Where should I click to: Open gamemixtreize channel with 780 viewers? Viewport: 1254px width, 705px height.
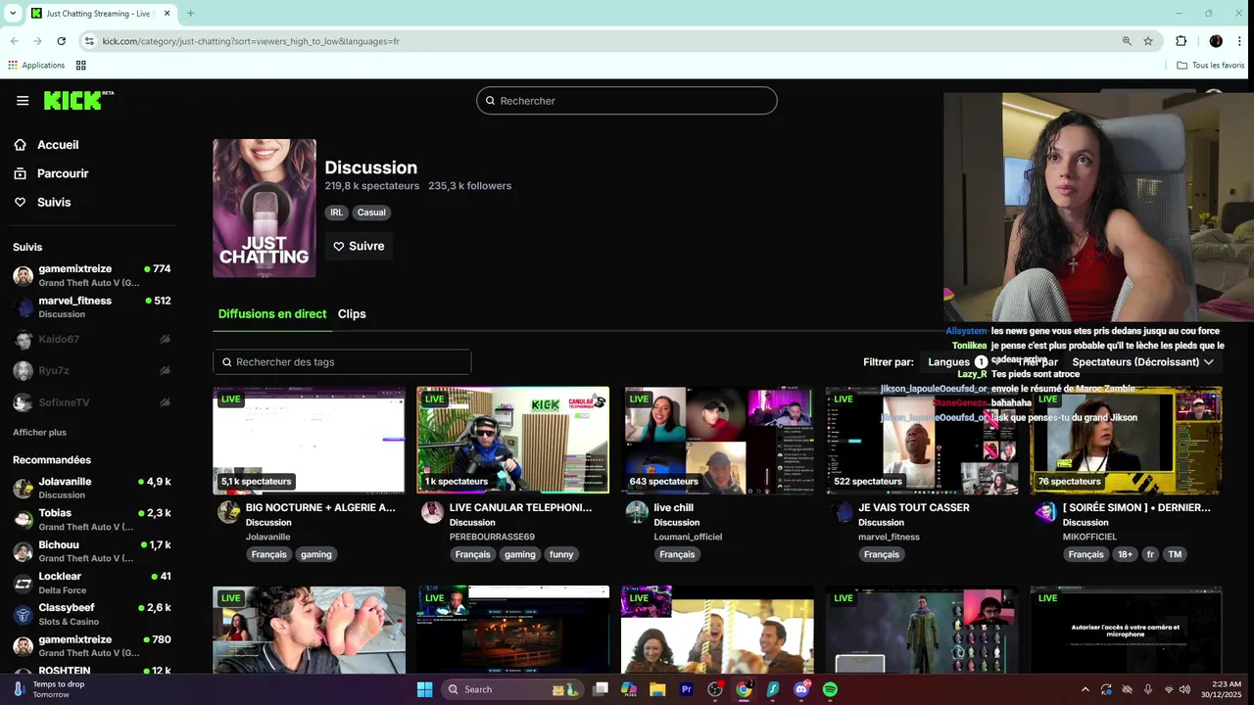(x=92, y=645)
